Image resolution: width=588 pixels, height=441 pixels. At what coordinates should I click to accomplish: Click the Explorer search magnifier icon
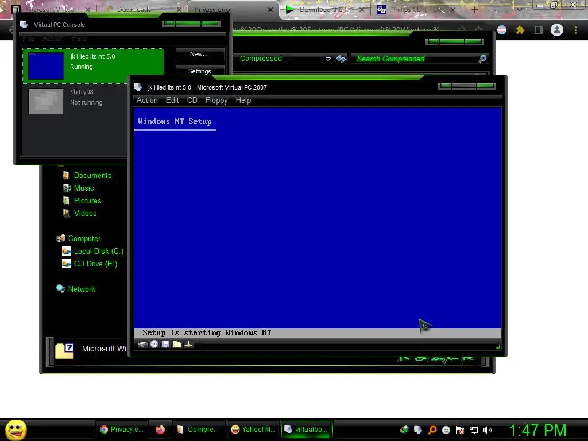[x=482, y=59]
